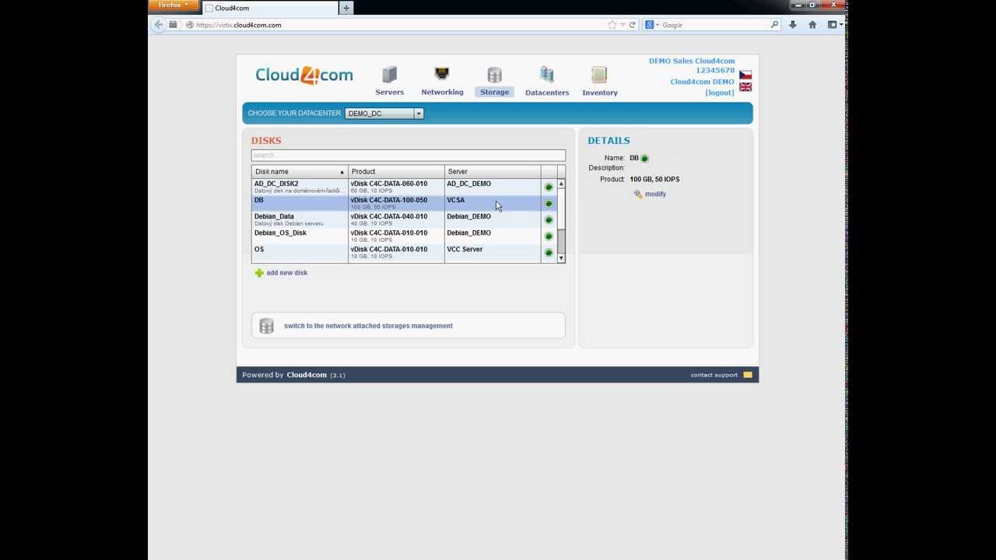Click the Cloud4com DEMO account link
The image size is (996, 560).
coord(702,82)
